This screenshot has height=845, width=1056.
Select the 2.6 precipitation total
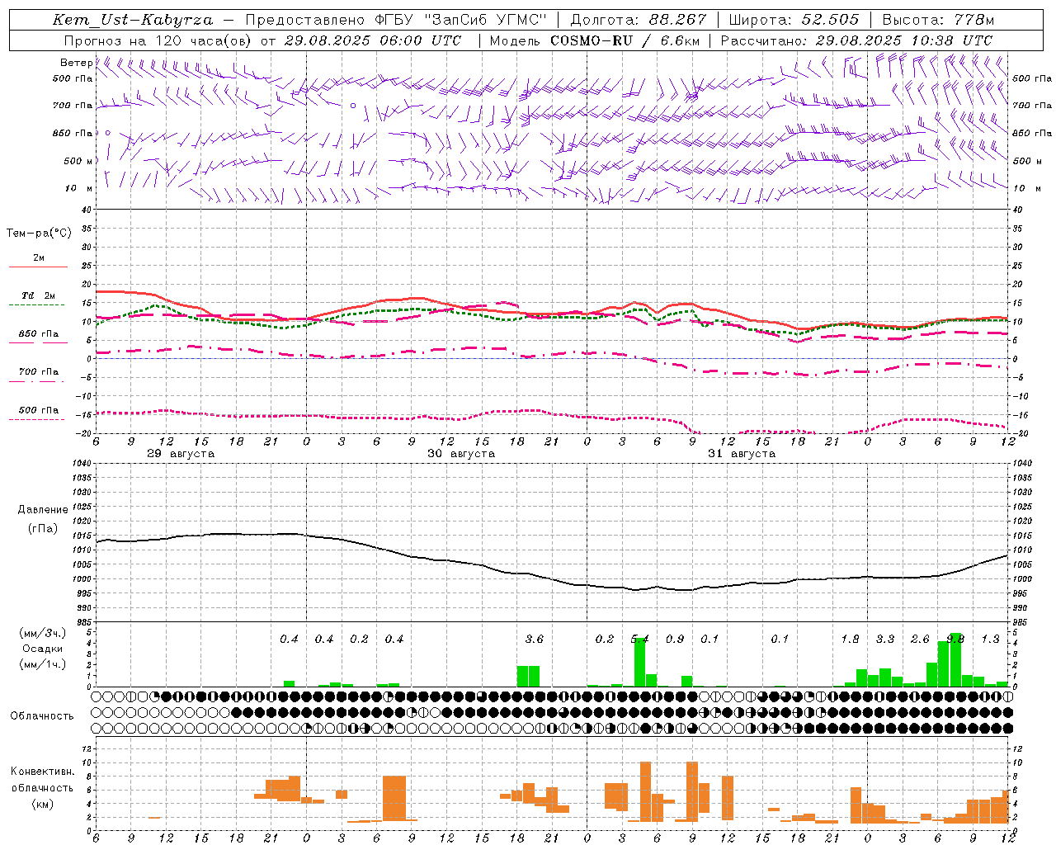920,640
